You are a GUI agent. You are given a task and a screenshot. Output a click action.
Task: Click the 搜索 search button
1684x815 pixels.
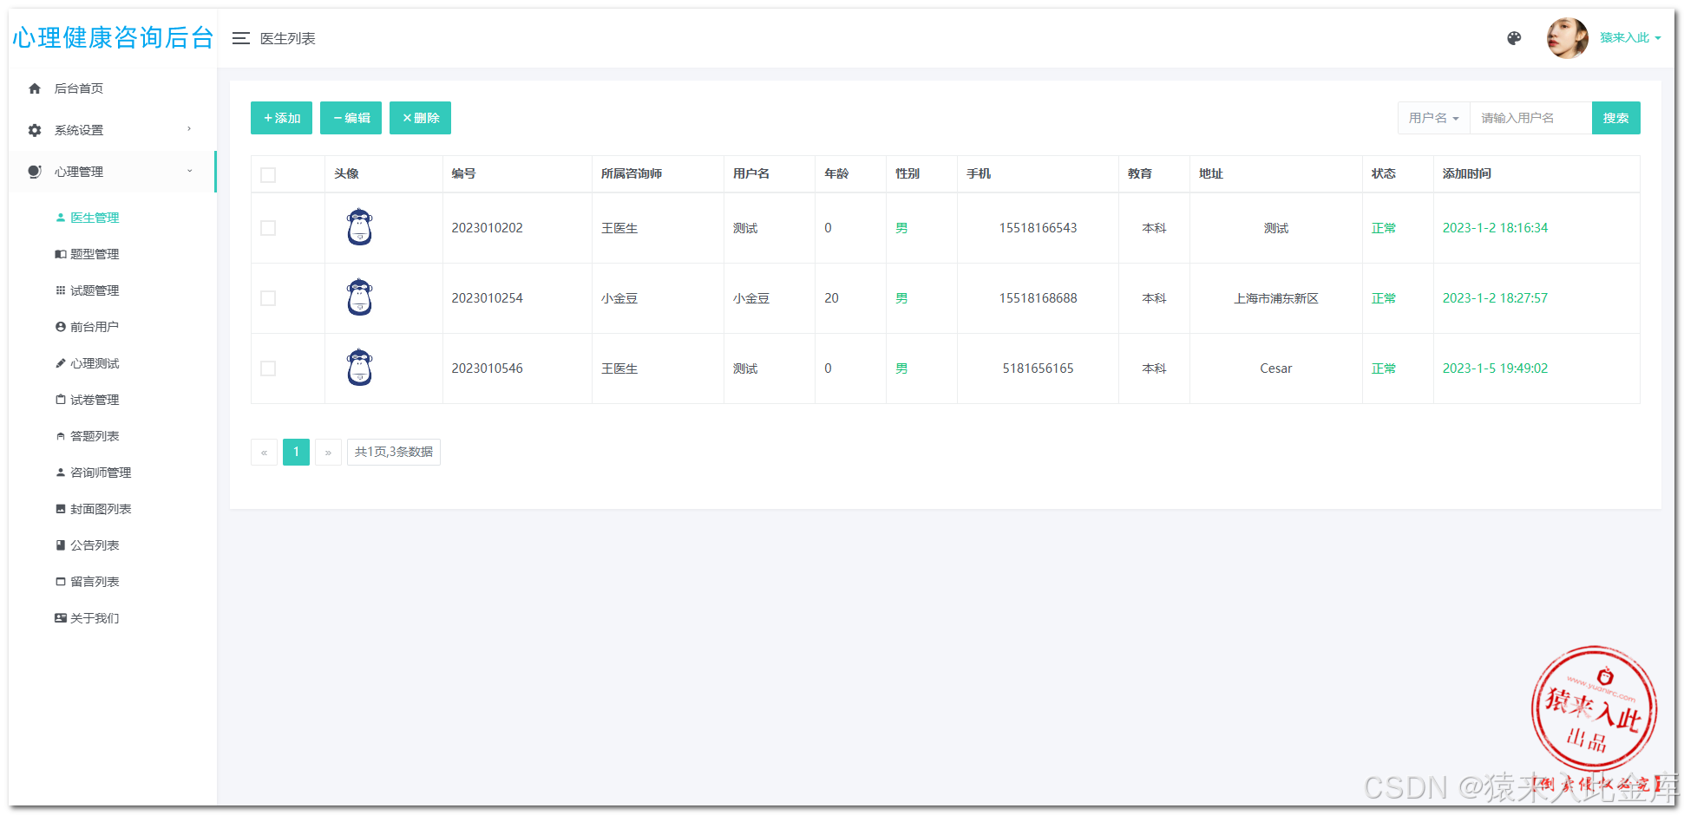pos(1615,118)
